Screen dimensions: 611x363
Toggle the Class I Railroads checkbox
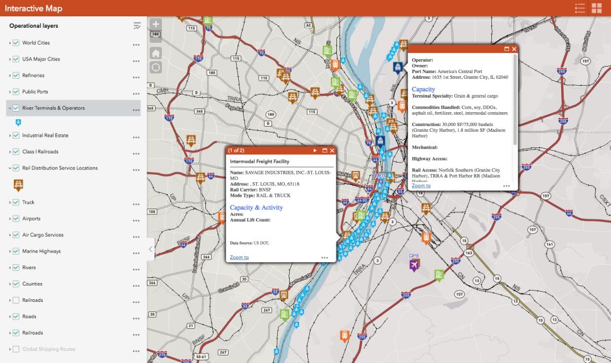[16, 152]
